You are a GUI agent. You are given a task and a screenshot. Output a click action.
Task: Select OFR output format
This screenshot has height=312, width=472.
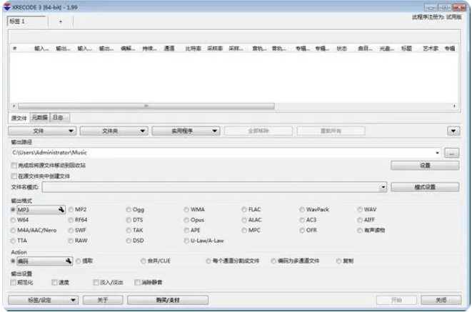(302, 231)
